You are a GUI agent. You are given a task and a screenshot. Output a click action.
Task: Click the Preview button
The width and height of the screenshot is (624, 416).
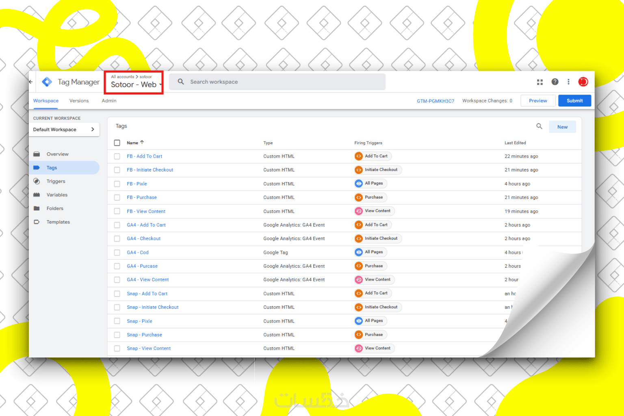pos(538,101)
